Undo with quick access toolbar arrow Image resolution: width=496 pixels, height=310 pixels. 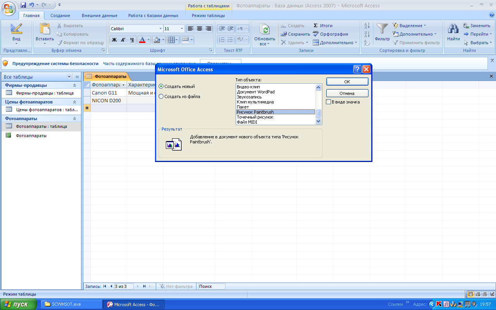[32, 5]
